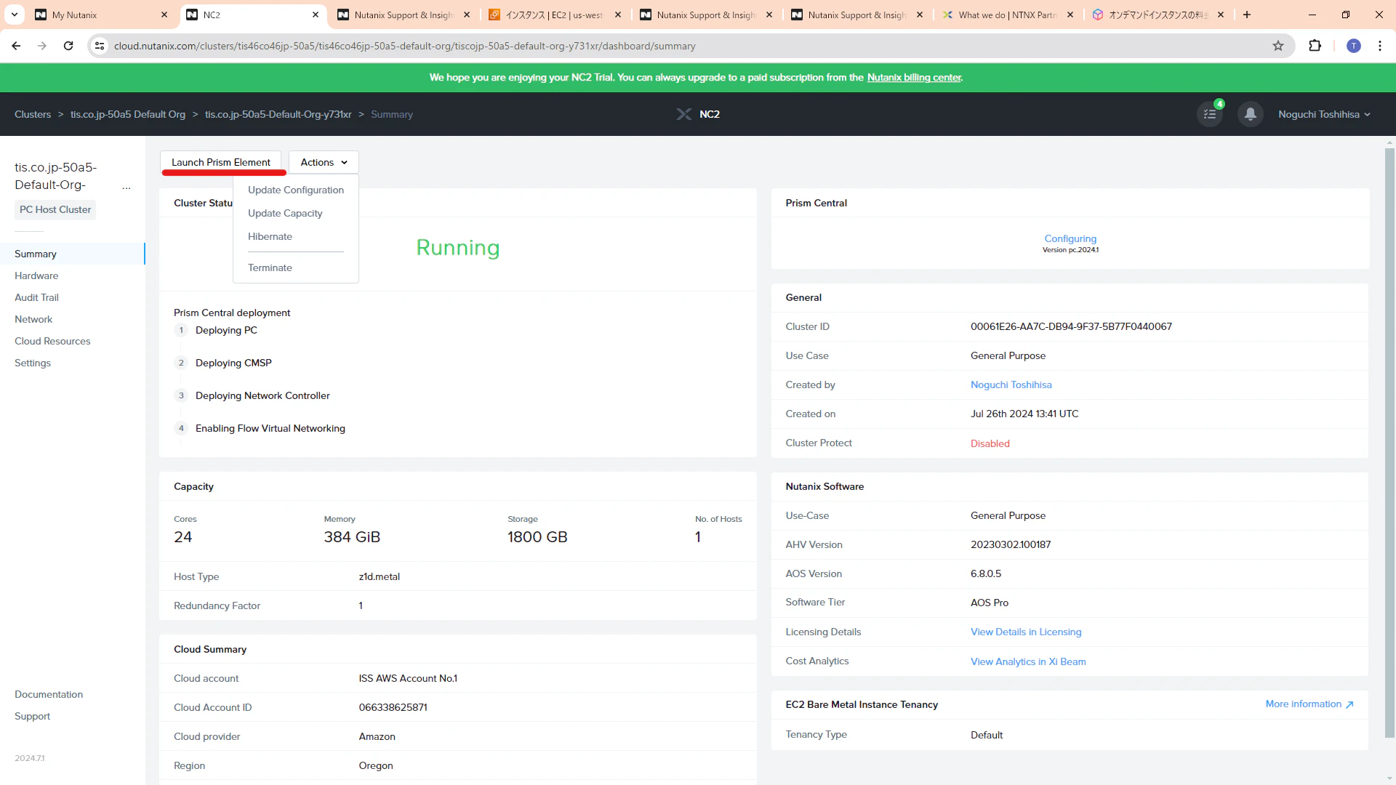Click the NC2 logo in the header
1396x785 pixels.
pyautogui.click(x=698, y=114)
